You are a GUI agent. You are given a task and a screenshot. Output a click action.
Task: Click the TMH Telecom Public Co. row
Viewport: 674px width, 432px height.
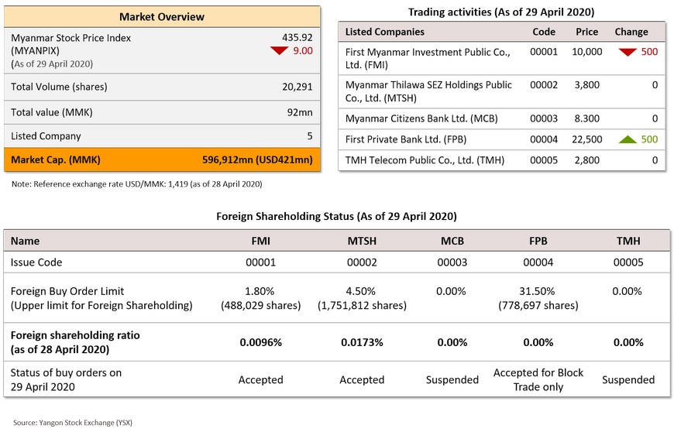pos(502,160)
